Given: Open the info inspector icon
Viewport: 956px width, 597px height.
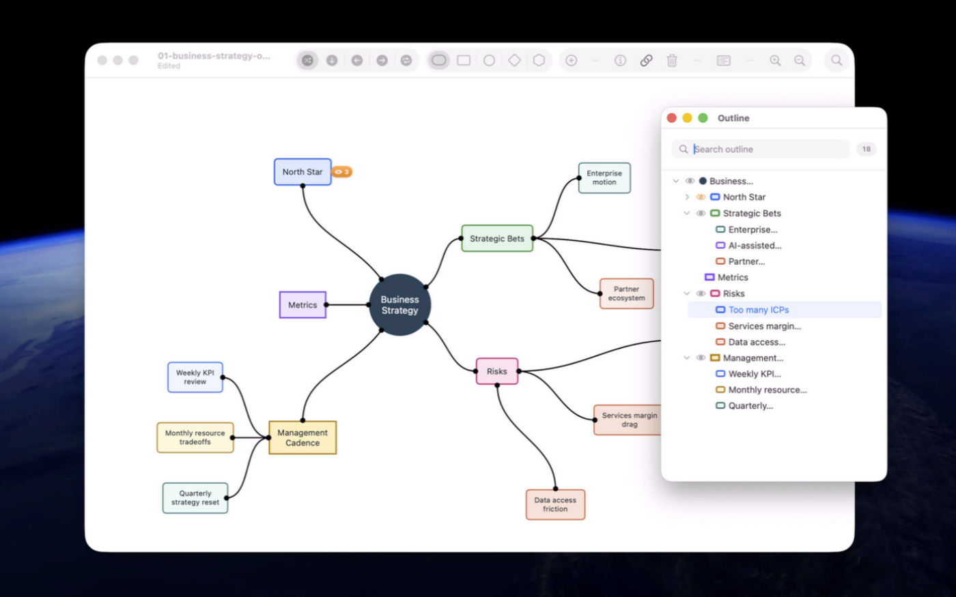Looking at the screenshot, I should pos(620,61).
